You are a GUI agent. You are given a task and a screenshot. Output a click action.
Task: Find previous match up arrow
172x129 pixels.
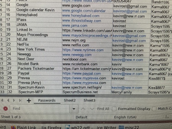(83, 109)
